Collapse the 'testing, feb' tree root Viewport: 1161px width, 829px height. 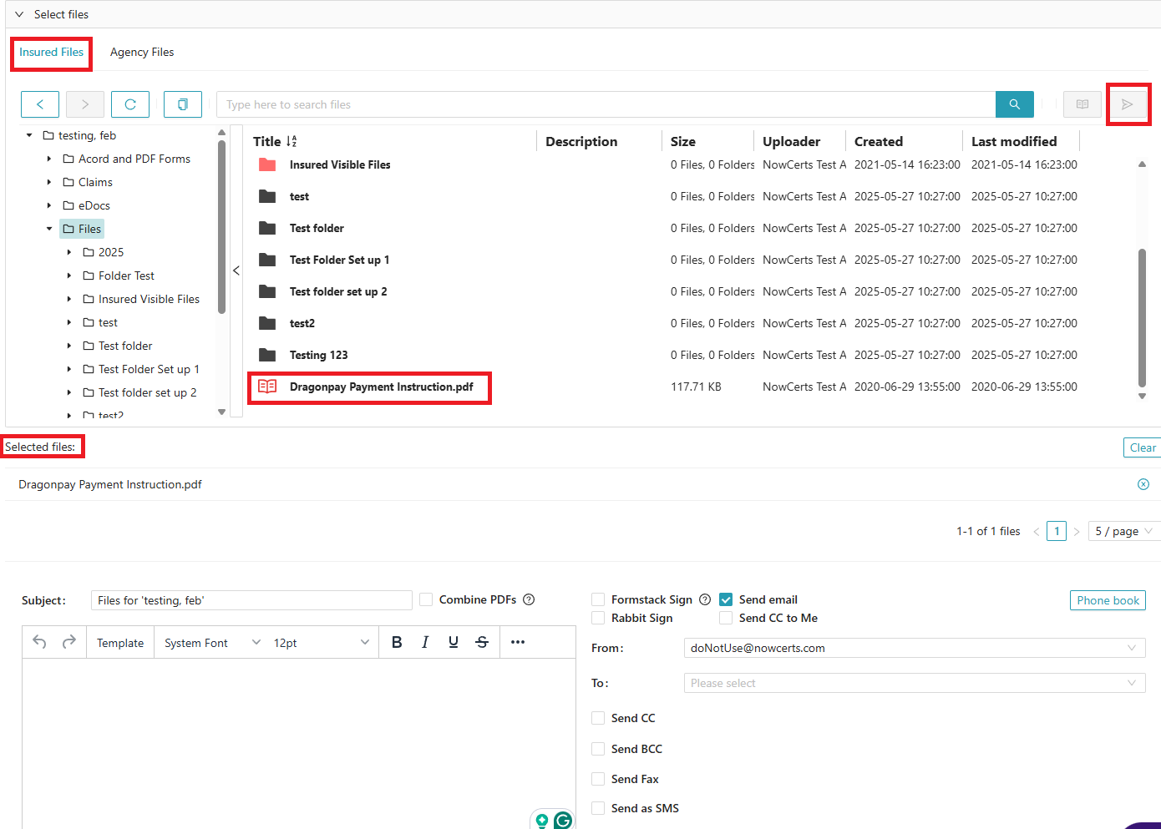click(29, 135)
